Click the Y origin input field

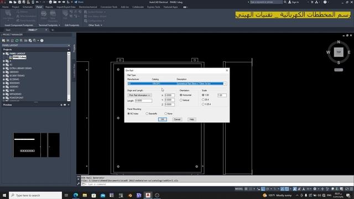pos(170,99)
